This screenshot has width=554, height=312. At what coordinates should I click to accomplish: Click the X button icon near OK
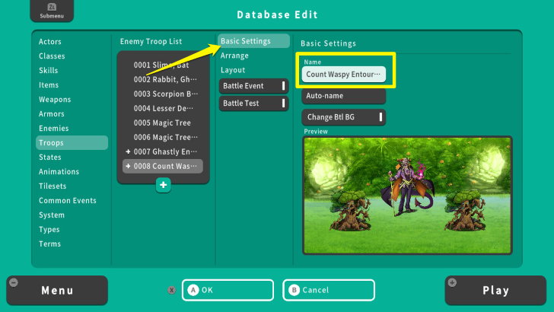[172, 290]
